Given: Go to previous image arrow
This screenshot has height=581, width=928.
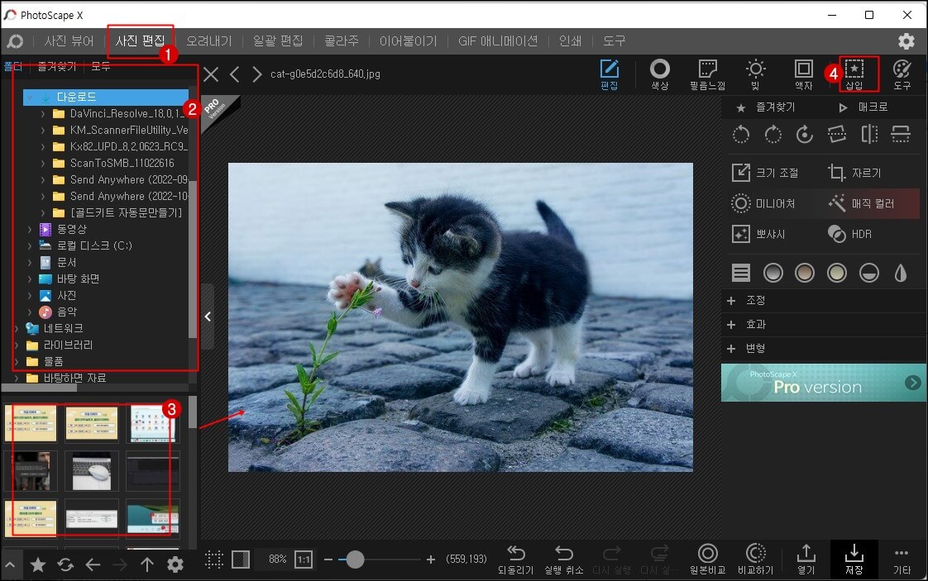Looking at the screenshot, I should click(x=234, y=74).
